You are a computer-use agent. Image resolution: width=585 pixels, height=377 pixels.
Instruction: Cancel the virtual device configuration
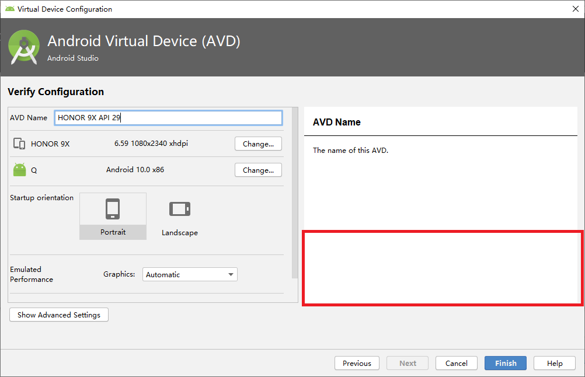point(457,363)
